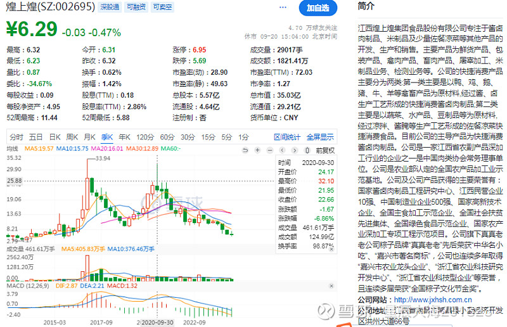Open the three-dot more options menu

pos(283,7)
